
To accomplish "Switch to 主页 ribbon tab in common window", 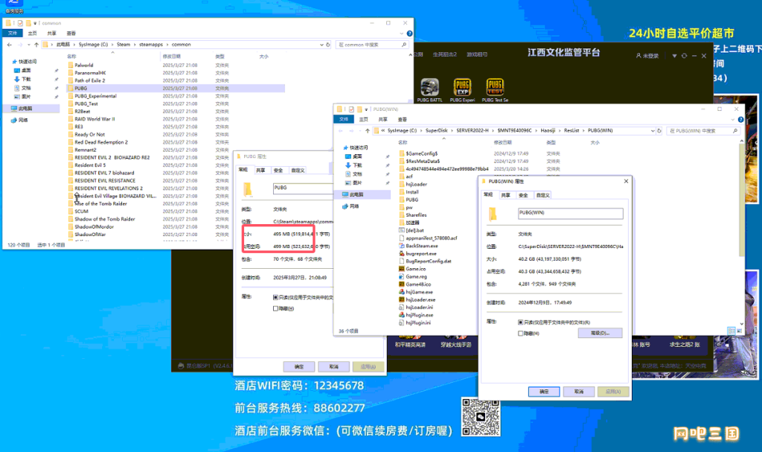I will [33, 34].
